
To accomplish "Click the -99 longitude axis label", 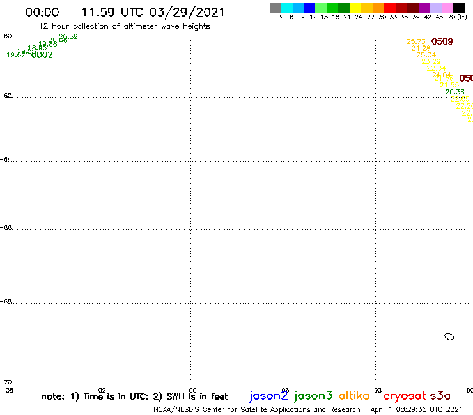I will [190, 391].
